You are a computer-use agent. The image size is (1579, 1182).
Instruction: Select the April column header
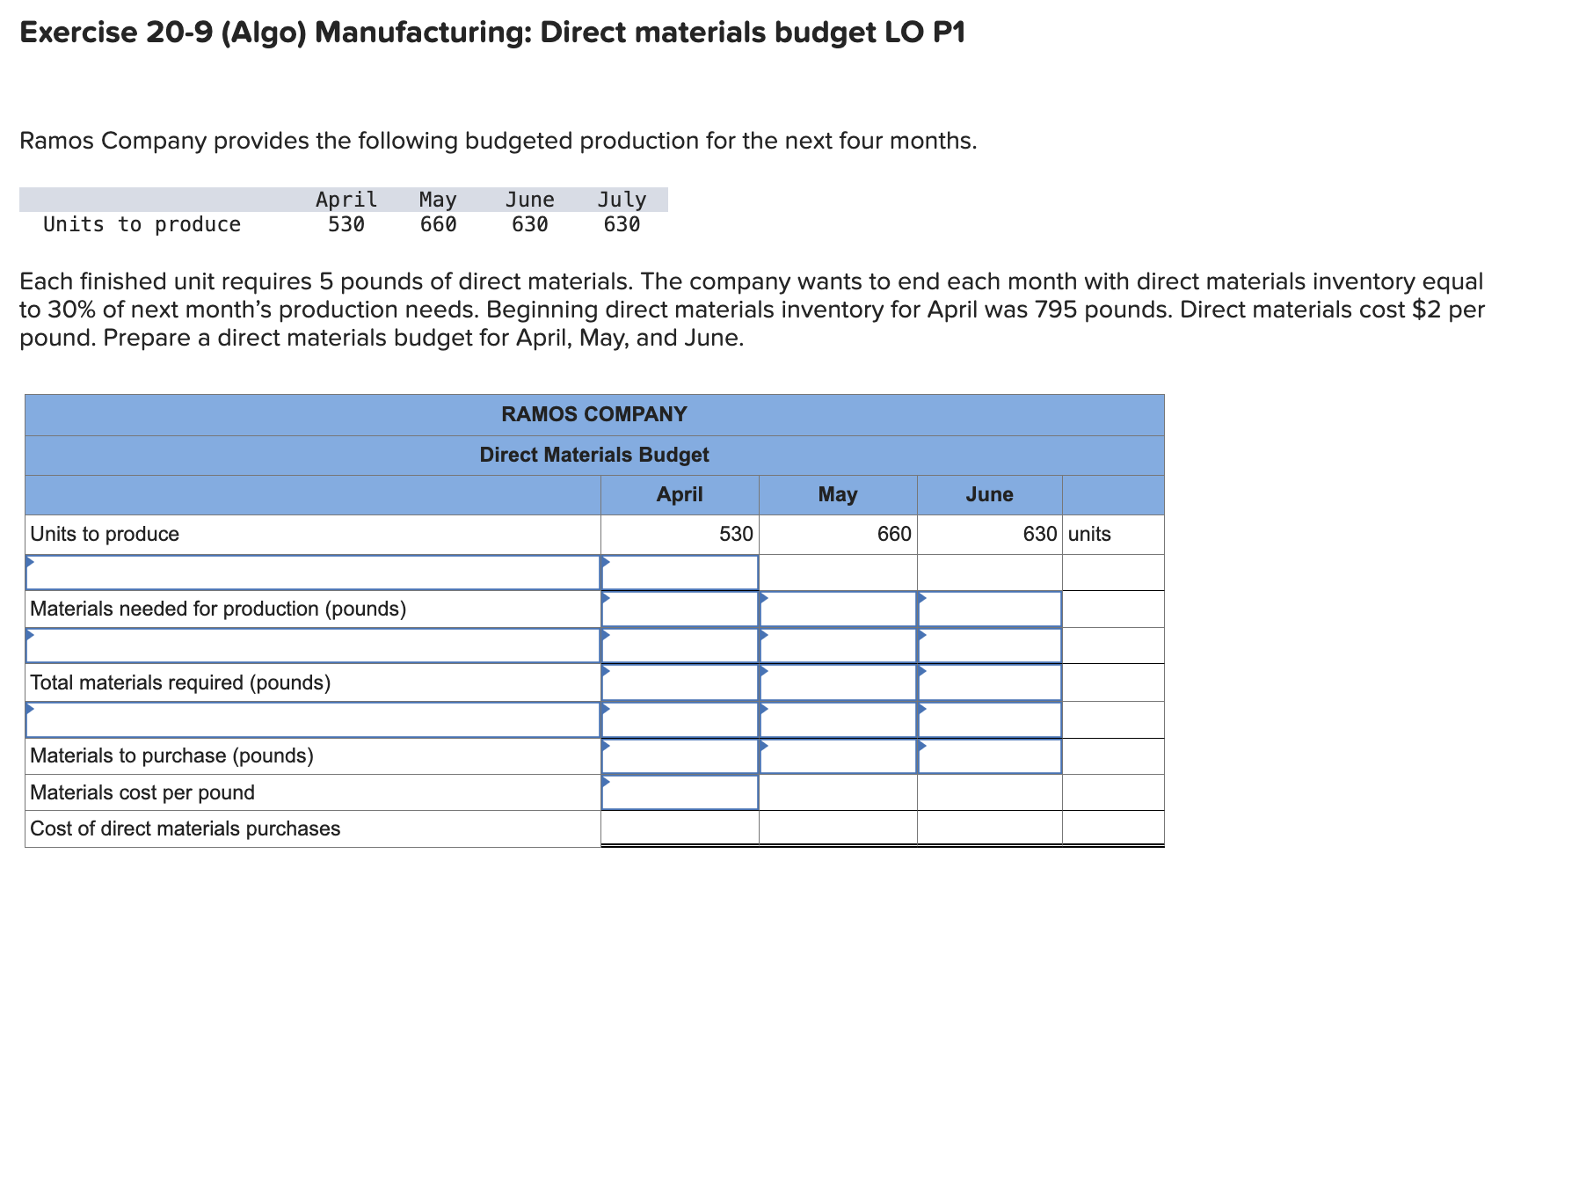678,494
